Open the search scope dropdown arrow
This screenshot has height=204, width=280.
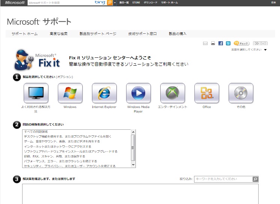pos(114,3)
